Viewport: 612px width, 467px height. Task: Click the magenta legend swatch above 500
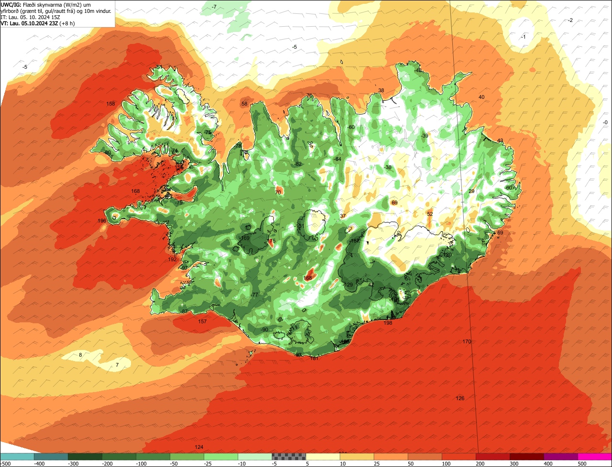coord(595,456)
